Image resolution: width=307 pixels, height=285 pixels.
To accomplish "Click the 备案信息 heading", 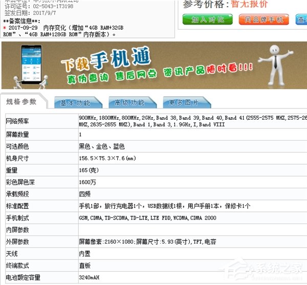I will click(x=21, y=21).
